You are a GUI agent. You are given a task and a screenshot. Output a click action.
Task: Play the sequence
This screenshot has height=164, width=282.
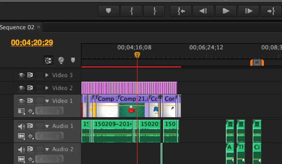click(x=226, y=11)
